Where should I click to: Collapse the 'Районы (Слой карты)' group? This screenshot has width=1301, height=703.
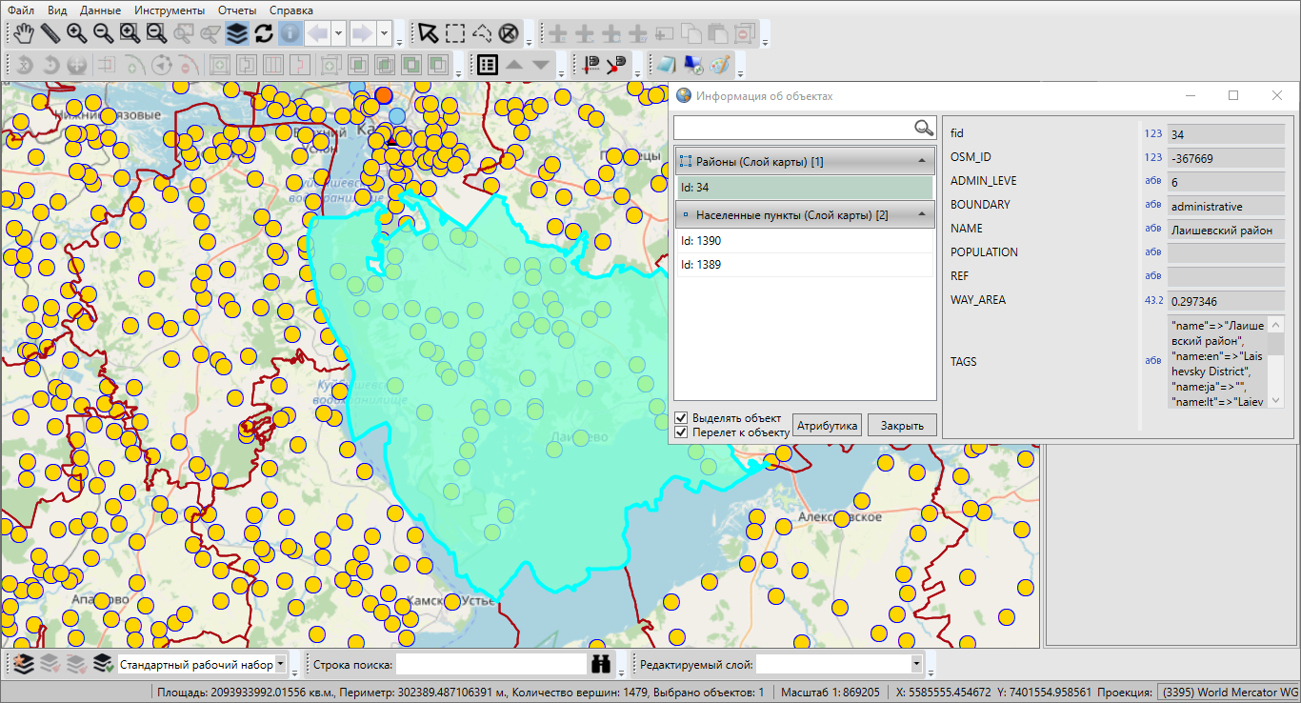point(921,161)
